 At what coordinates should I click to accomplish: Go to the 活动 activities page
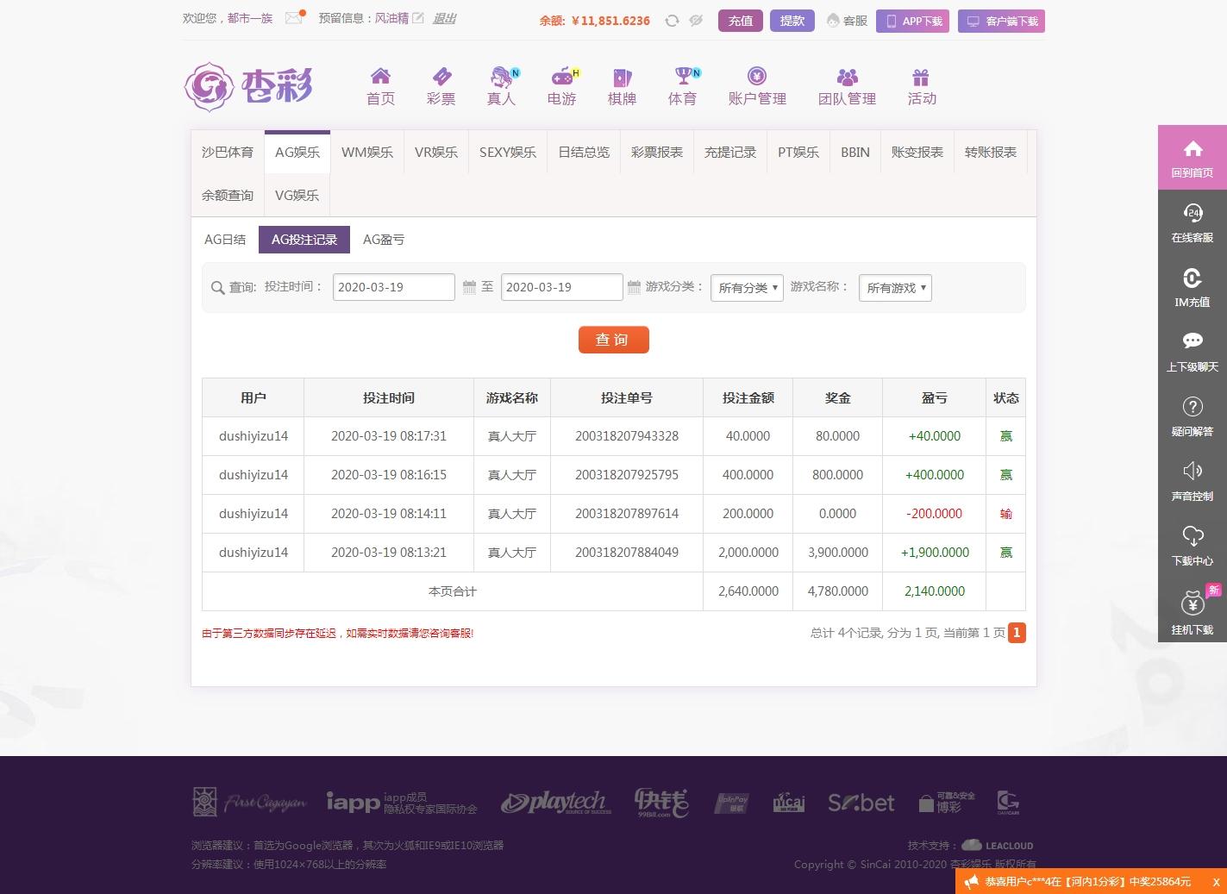(x=921, y=84)
